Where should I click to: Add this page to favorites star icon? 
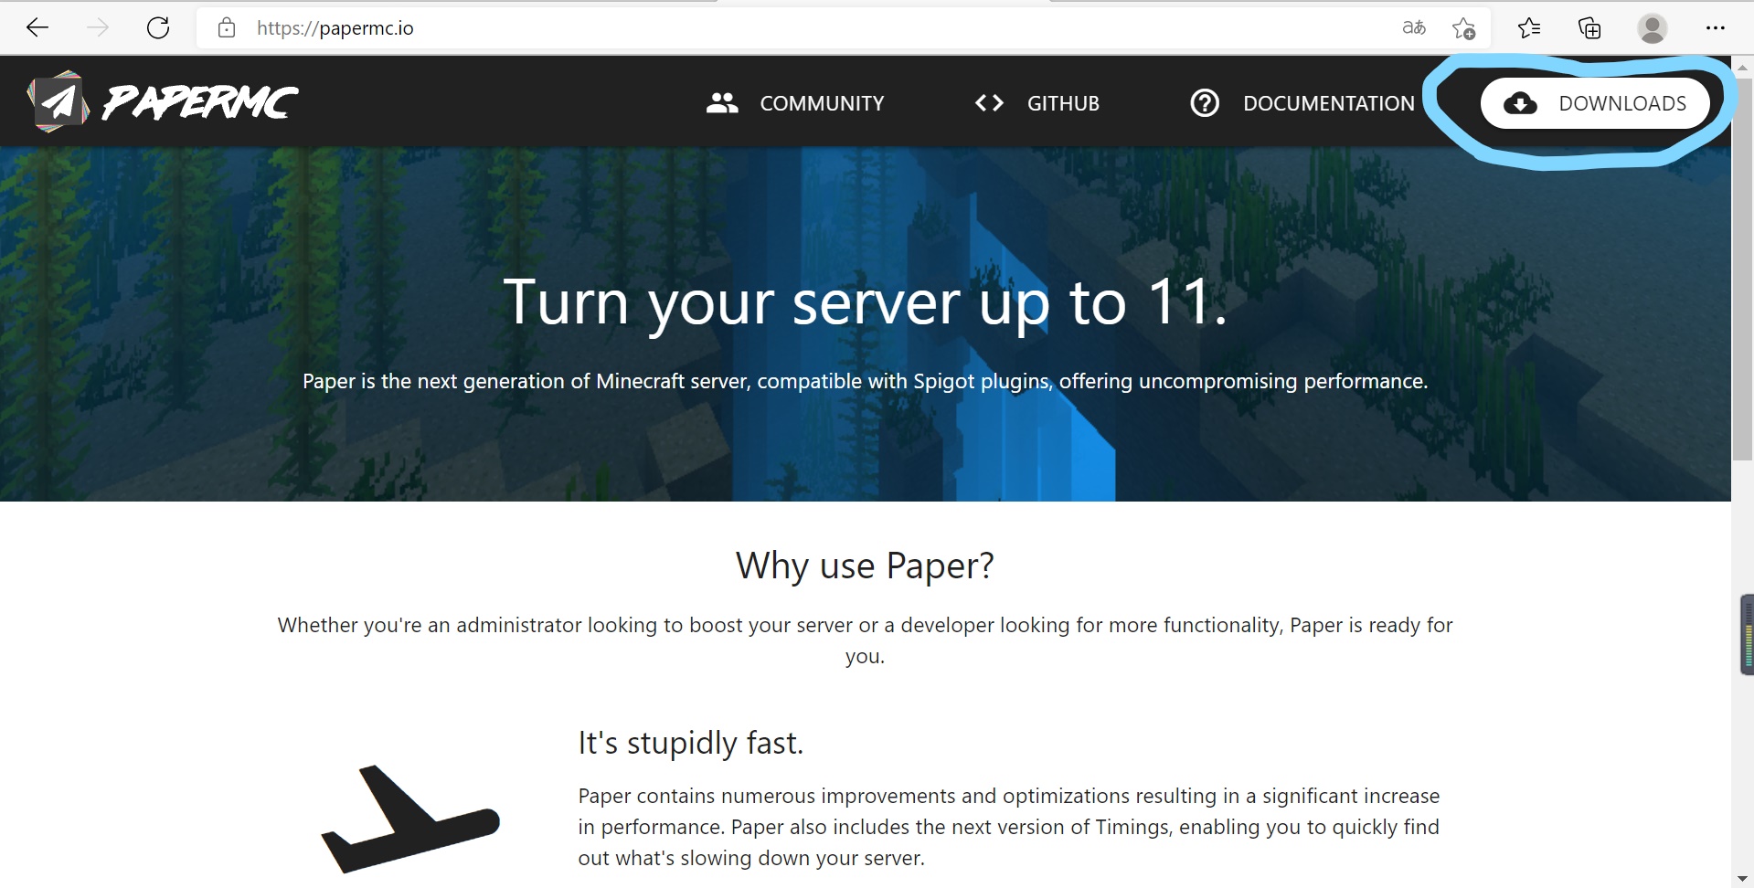click(1463, 28)
